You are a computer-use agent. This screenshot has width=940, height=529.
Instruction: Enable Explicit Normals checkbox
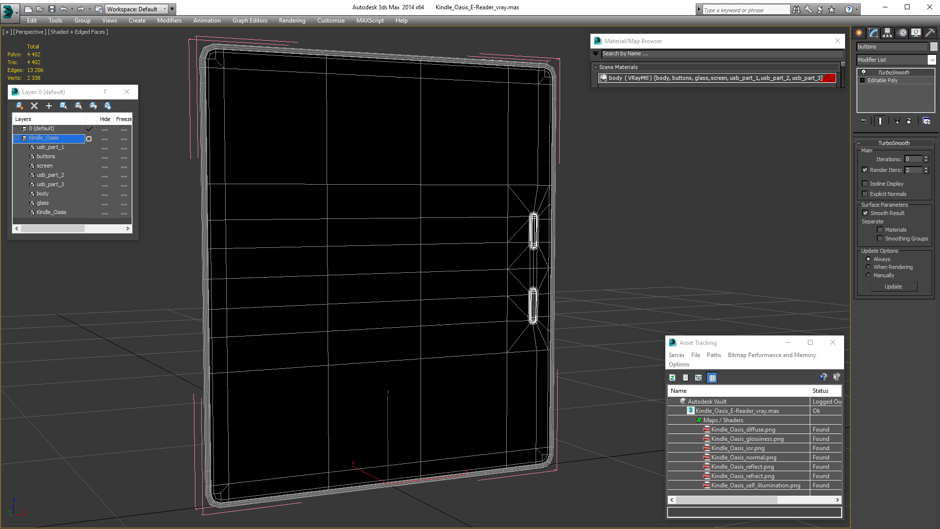(x=865, y=194)
